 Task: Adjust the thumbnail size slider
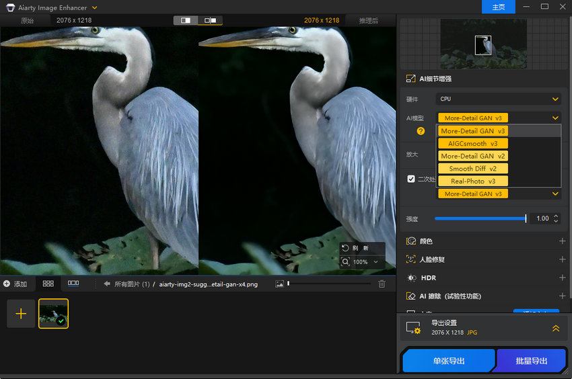(328, 284)
